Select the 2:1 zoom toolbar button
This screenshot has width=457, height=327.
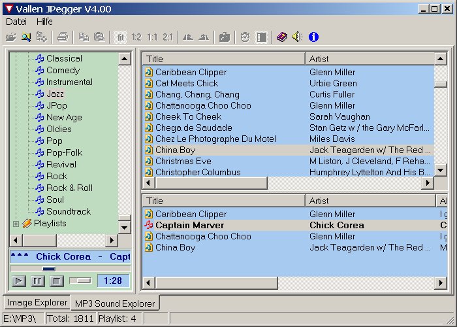pos(168,37)
